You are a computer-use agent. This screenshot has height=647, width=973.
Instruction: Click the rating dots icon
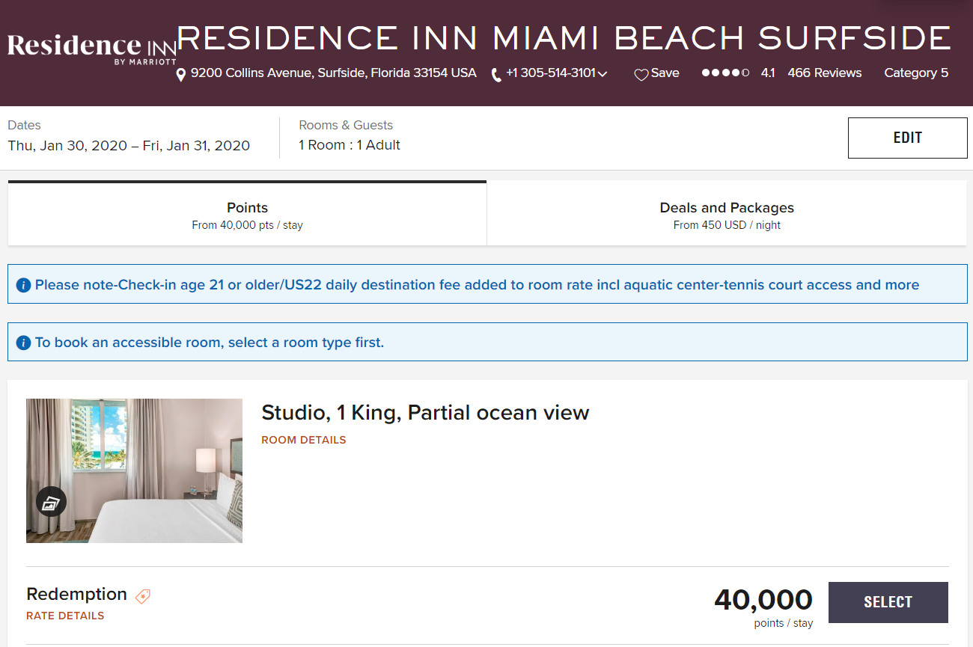coord(725,73)
